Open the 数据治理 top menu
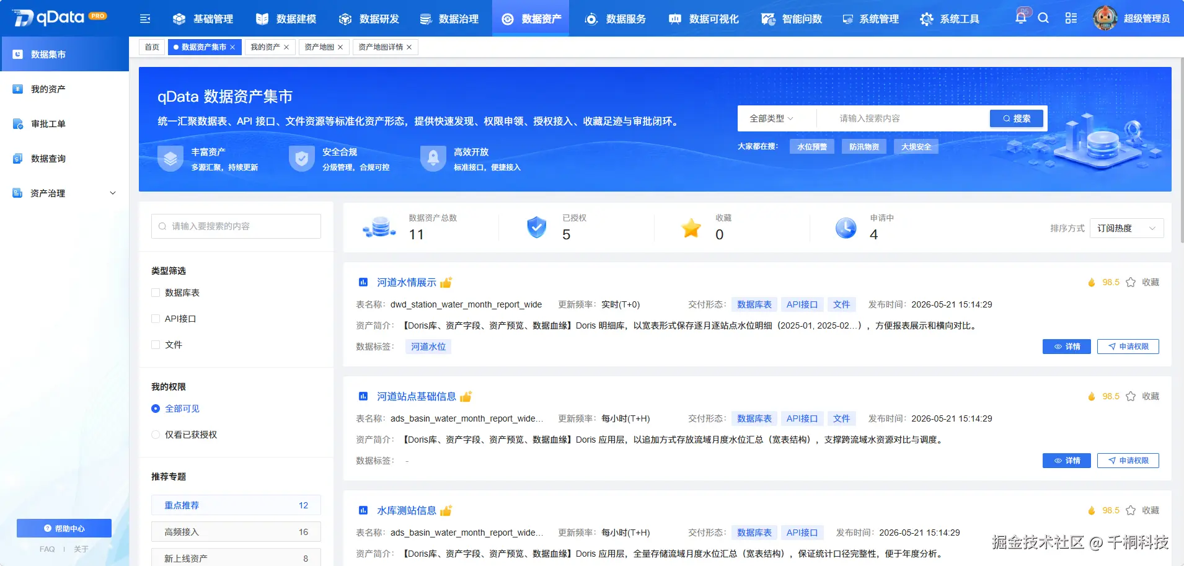1184x566 pixels. click(449, 19)
